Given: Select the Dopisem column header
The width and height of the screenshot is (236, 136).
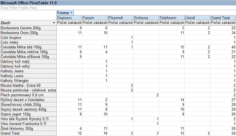Looking at the screenshot, I should [69, 18].
